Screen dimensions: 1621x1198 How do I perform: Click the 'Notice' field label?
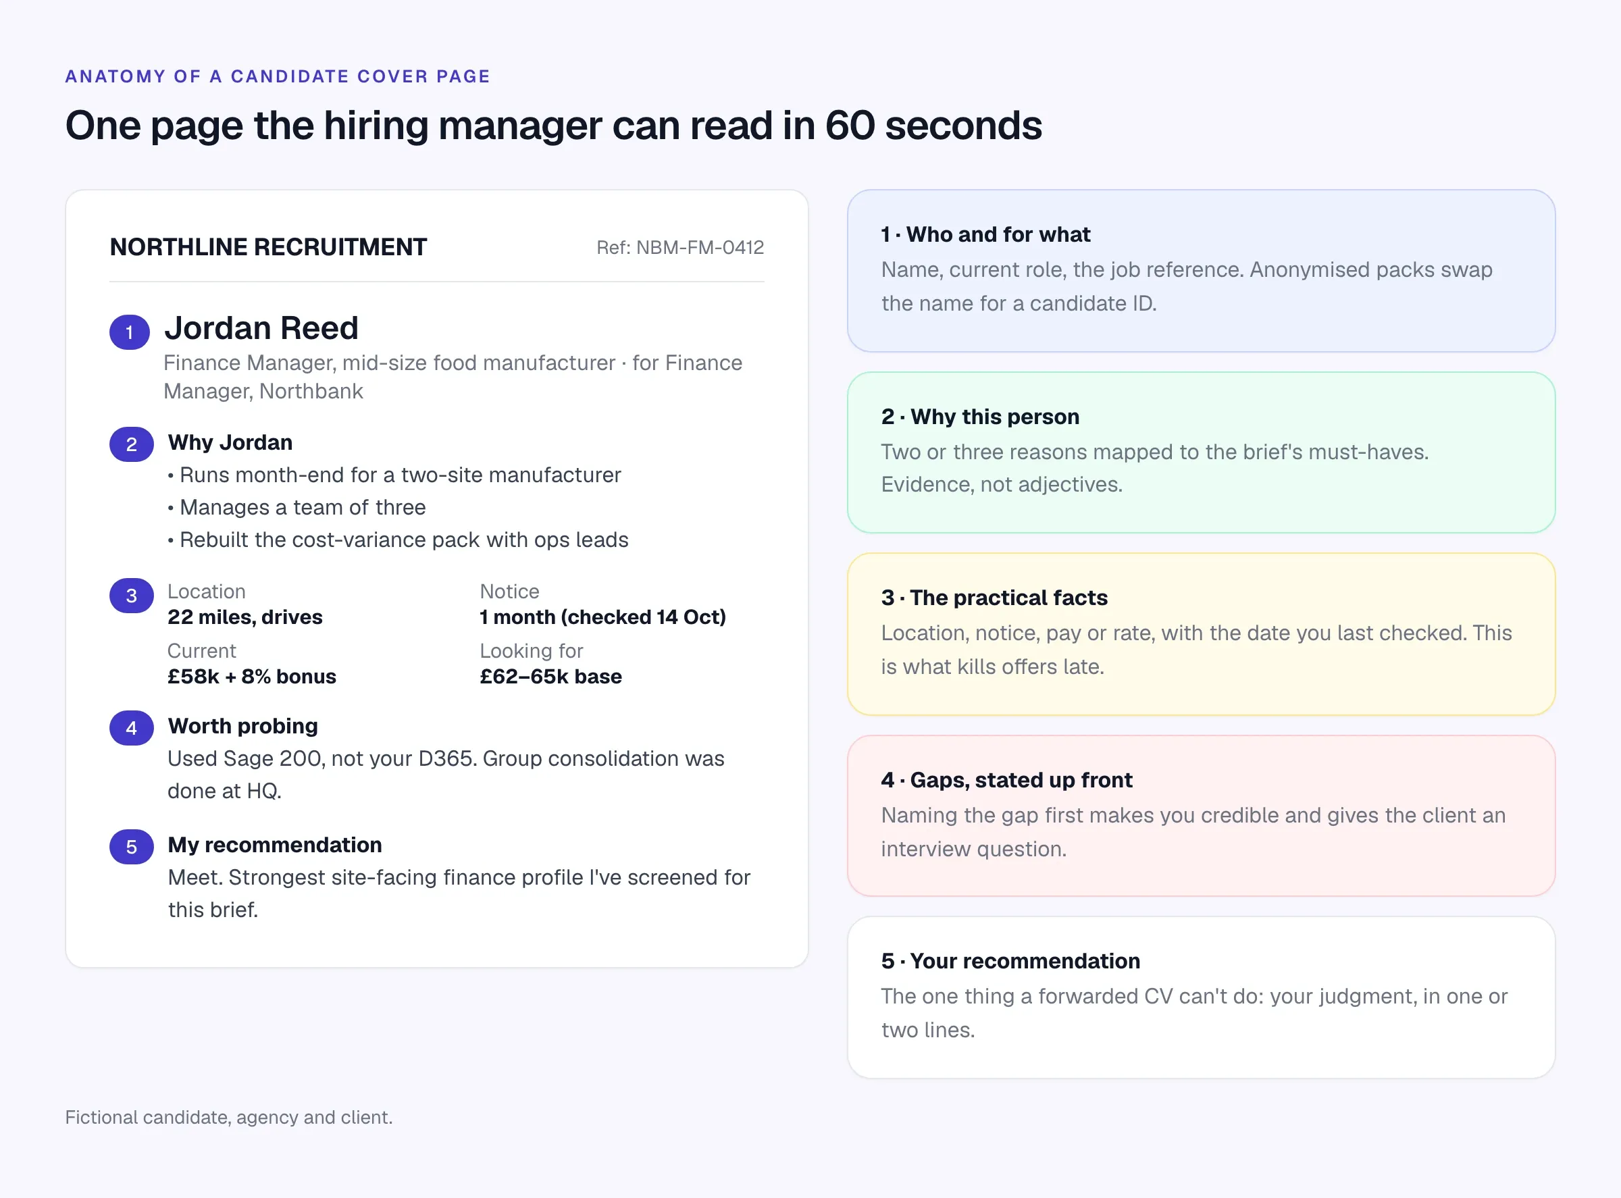pos(510,592)
